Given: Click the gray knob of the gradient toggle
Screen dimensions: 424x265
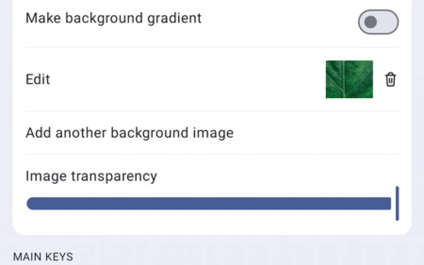Looking at the screenshot, I should 370,22.
